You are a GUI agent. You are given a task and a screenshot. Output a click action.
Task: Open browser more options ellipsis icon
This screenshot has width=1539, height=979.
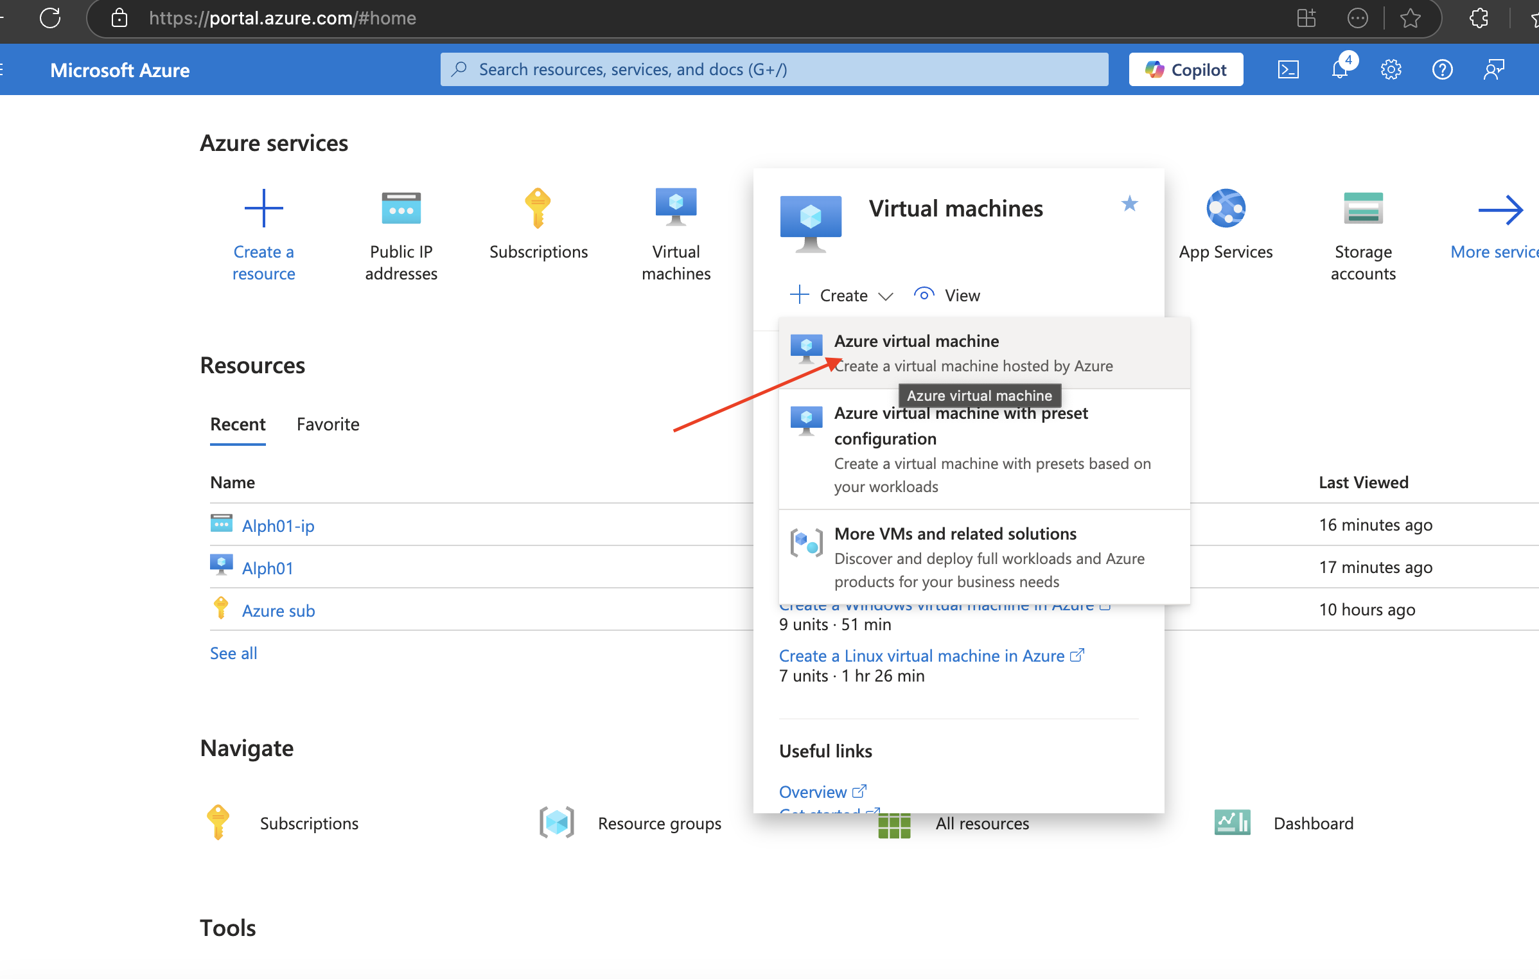click(1357, 18)
